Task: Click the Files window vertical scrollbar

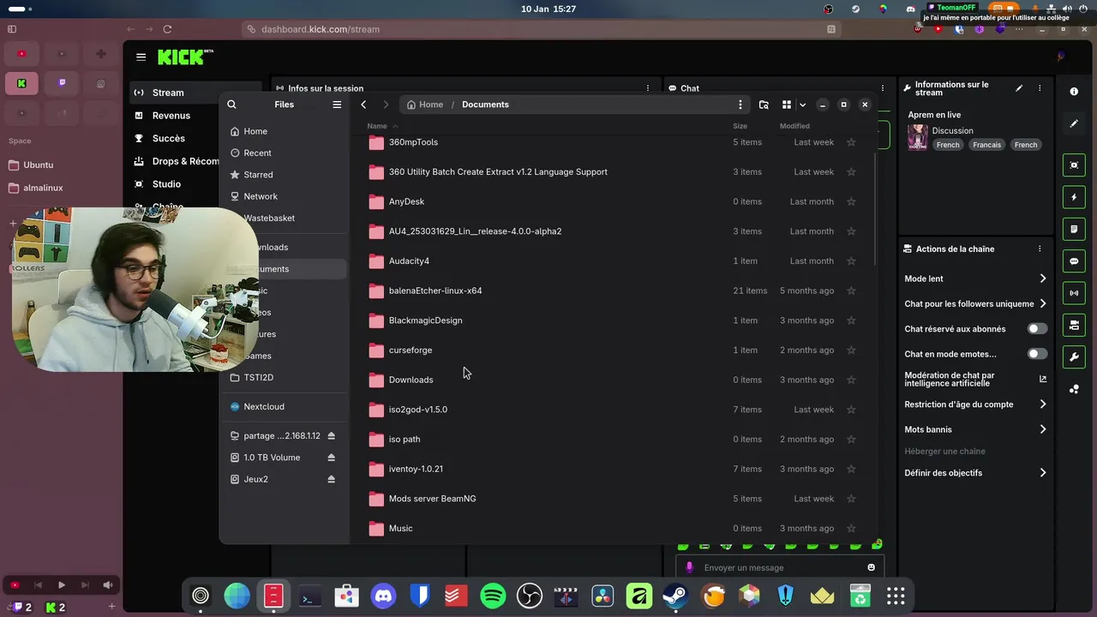Action: (x=874, y=210)
